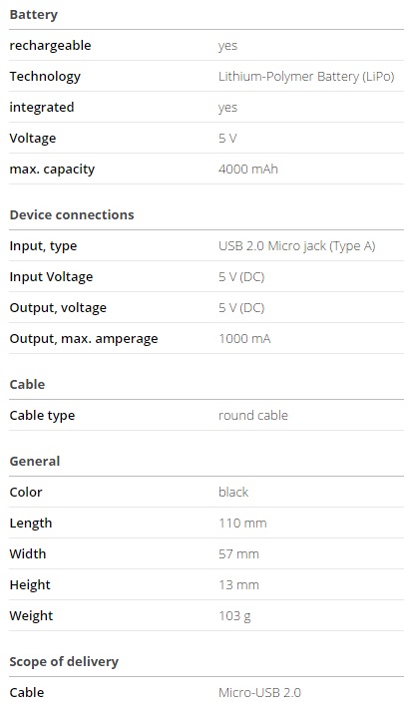Click the Scope of delivery heading

click(x=64, y=662)
